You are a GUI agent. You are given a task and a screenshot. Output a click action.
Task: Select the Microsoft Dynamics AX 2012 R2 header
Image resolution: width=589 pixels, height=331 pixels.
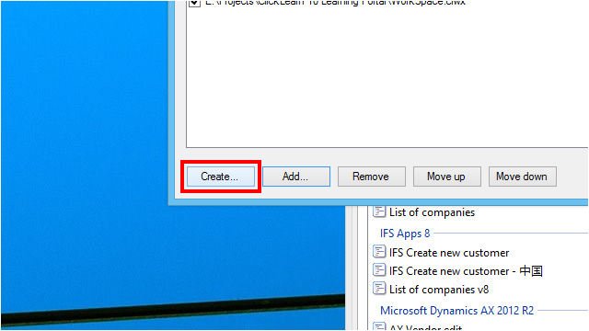(x=456, y=311)
